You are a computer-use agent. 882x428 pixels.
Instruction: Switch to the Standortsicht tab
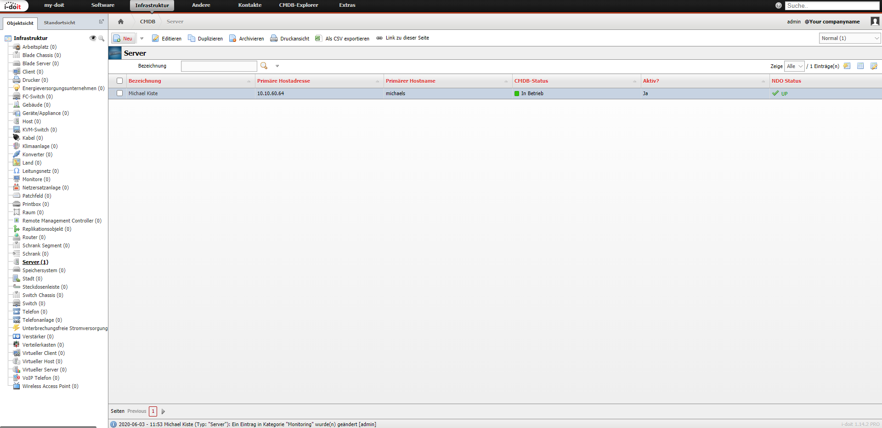(60, 23)
